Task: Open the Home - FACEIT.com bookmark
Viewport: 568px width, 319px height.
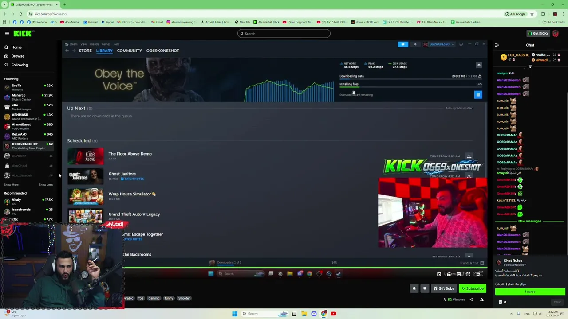Action: tap(365, 22)
